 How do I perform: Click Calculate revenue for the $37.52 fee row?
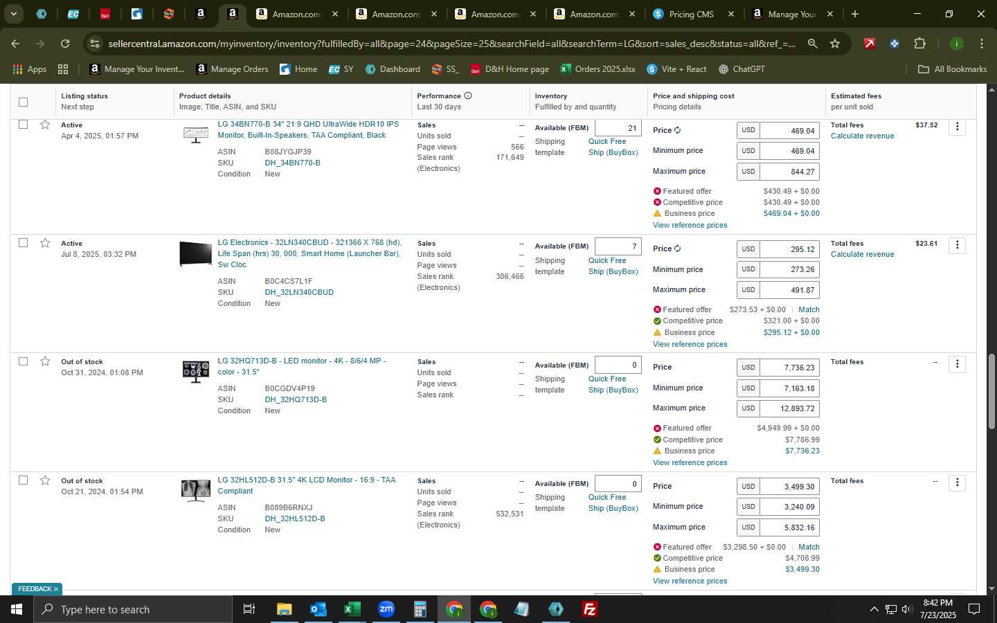pos(862,136)
